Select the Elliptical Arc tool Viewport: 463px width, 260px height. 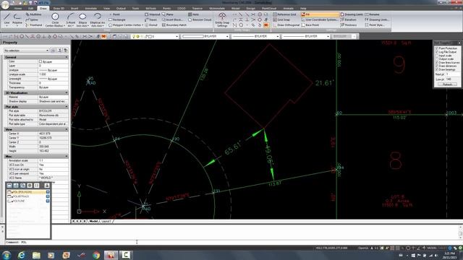(98, 19)
